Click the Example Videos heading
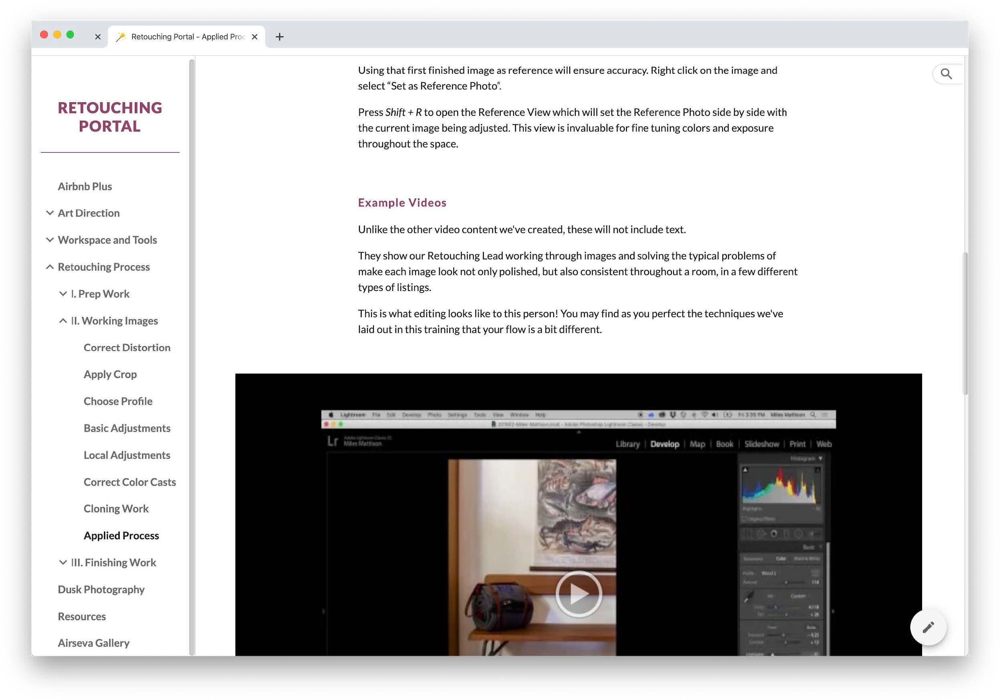Viewport: 1000px width, 700px height. tap(402, 203)
